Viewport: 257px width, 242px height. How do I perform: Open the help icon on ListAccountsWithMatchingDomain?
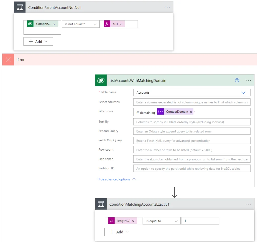point(237,80)
